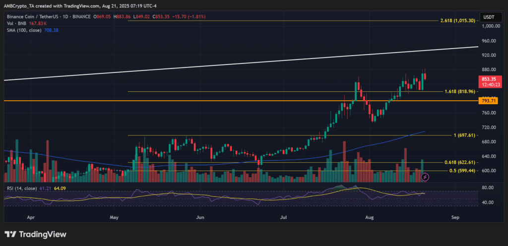508x246 pixels.
Task: Click the red 853.35 current price label
Action: [x=488, y=81]
